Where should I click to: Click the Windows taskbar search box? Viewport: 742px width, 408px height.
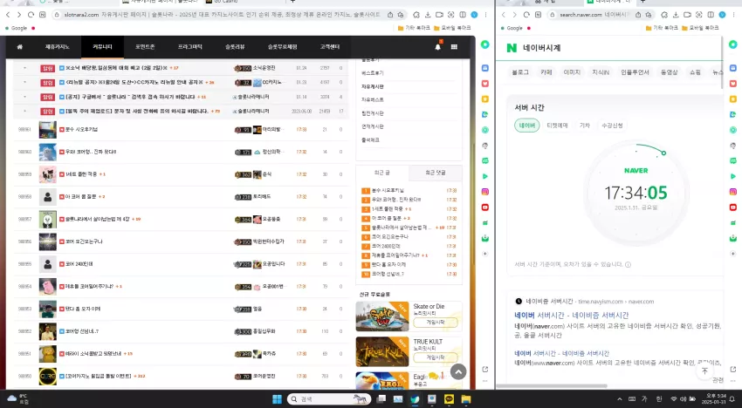point(328,399)
